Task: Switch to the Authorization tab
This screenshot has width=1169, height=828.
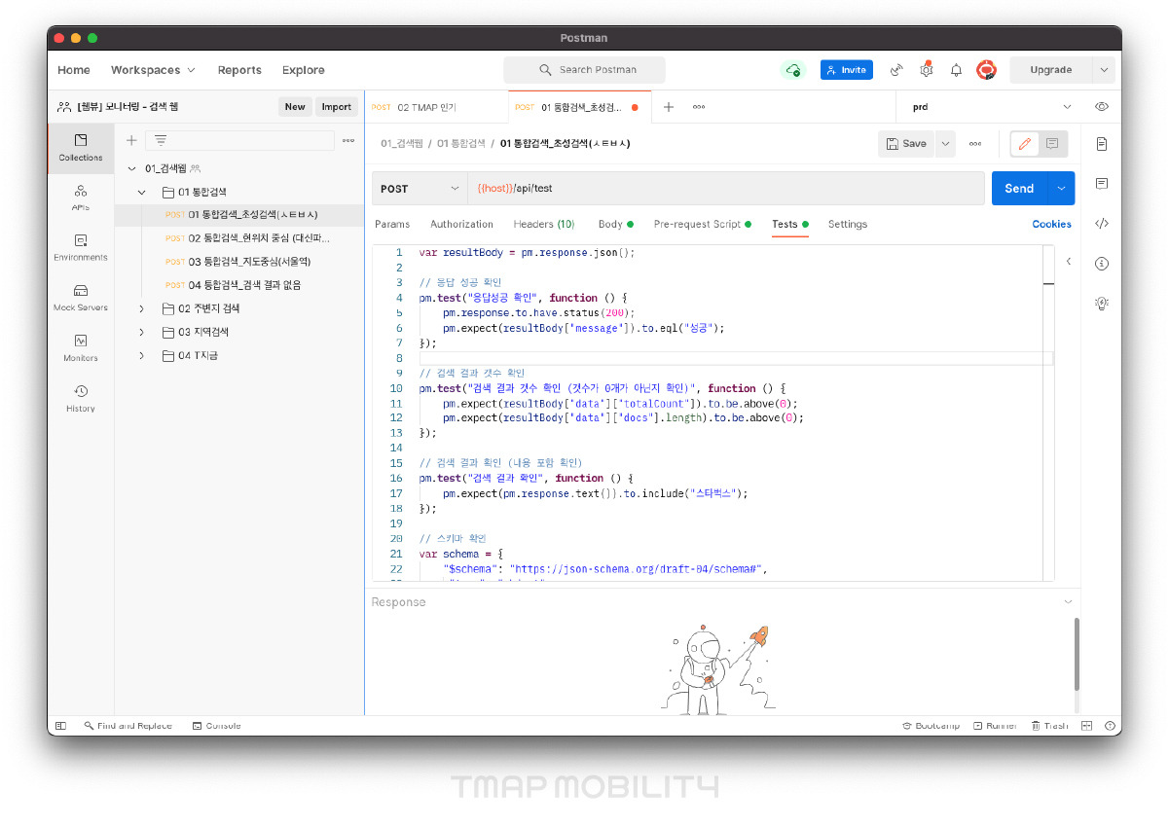Action: point(461,224)
